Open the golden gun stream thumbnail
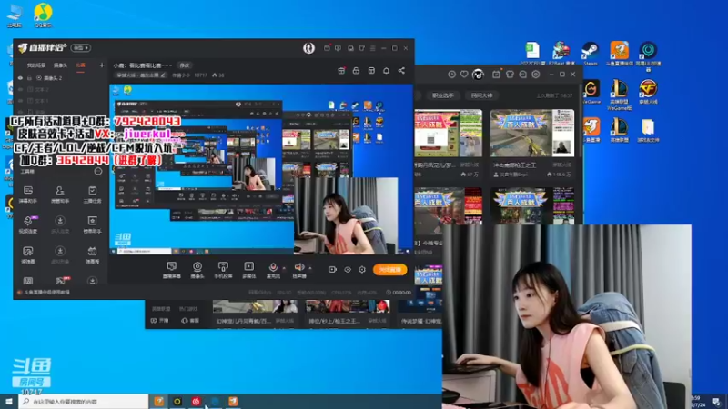 531,133
